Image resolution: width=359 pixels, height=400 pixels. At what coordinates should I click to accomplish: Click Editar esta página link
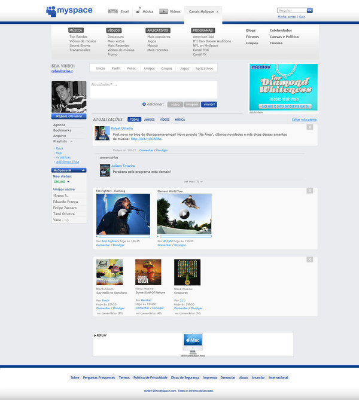coord(304,120)
